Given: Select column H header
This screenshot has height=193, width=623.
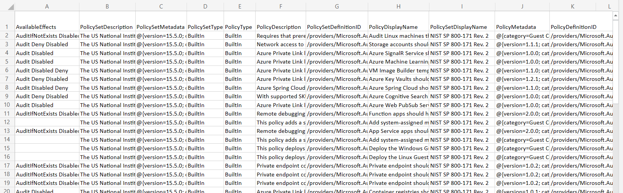Looking at the screenshot, I should pos(398,7).
